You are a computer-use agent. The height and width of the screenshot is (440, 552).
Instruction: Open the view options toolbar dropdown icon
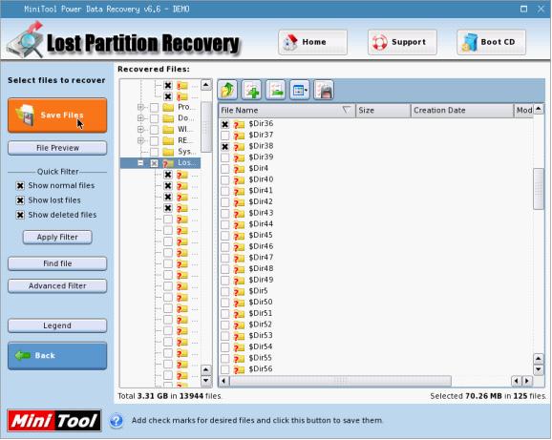300,90
